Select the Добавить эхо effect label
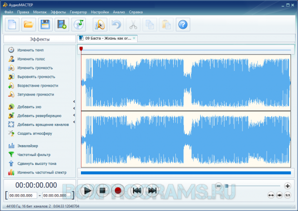 (x=29, y=107)
